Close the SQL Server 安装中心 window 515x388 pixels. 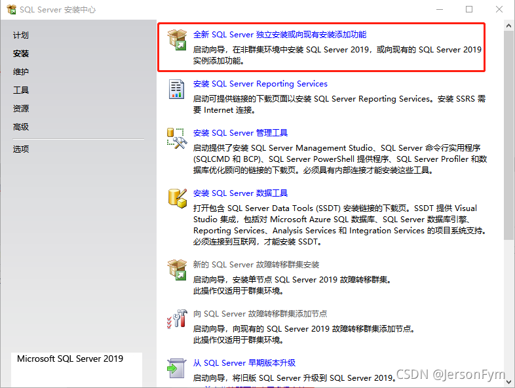coord(499,10)
